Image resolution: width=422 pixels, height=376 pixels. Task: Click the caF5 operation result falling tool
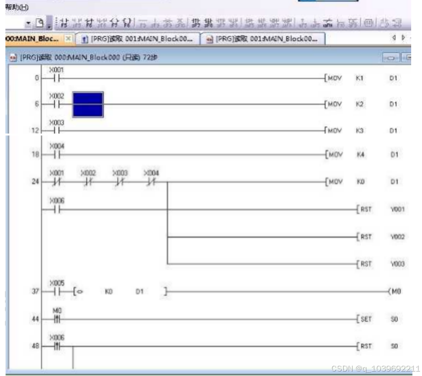315,23
